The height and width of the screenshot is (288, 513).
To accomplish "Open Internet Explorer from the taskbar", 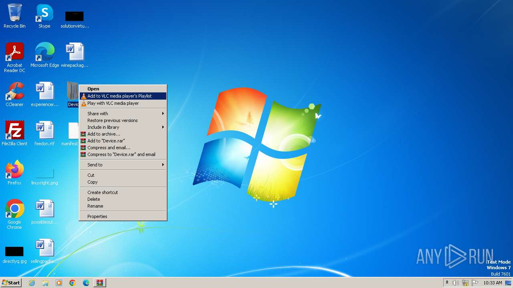I will pyautogui.click(x=32, y=283).
